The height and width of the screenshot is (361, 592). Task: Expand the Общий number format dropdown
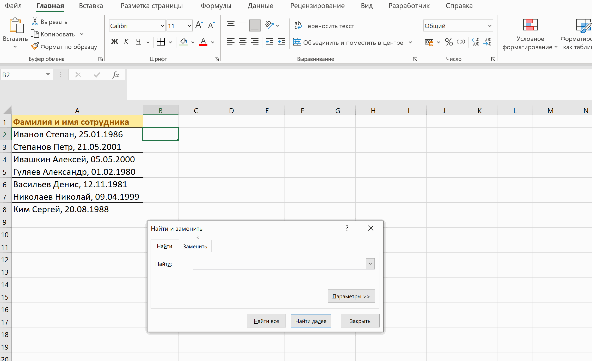(x=490, y=26)
